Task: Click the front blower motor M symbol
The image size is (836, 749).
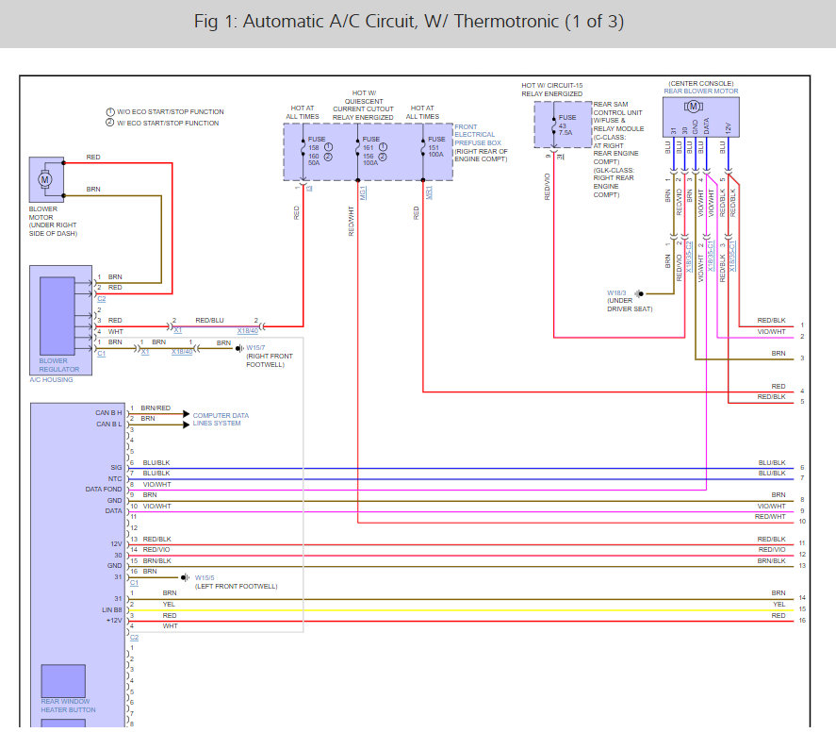Action: (44, 178)
